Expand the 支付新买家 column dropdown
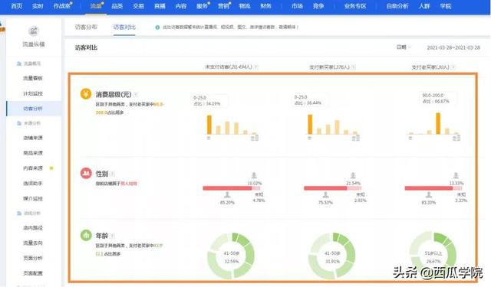 [x=354, y=67]
